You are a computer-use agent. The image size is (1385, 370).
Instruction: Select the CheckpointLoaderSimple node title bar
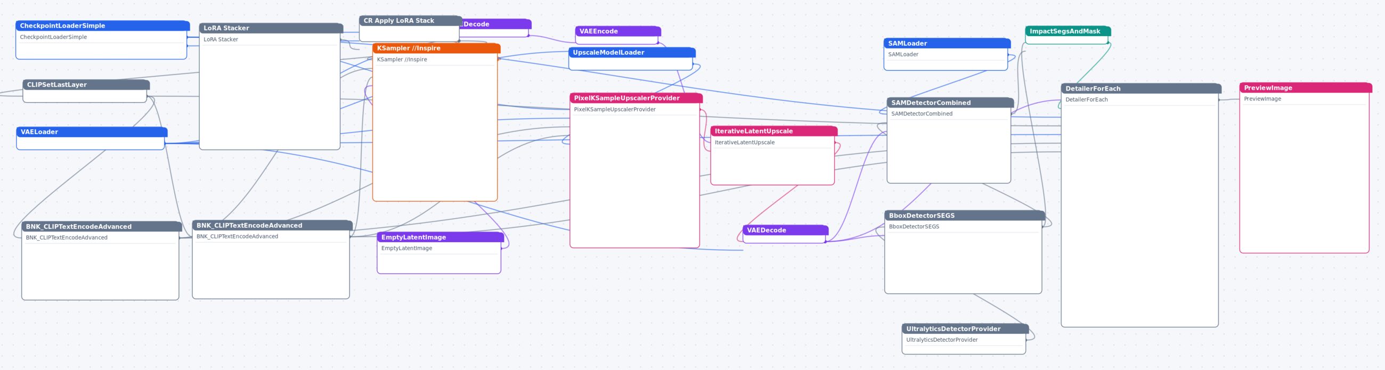(102, 26)
